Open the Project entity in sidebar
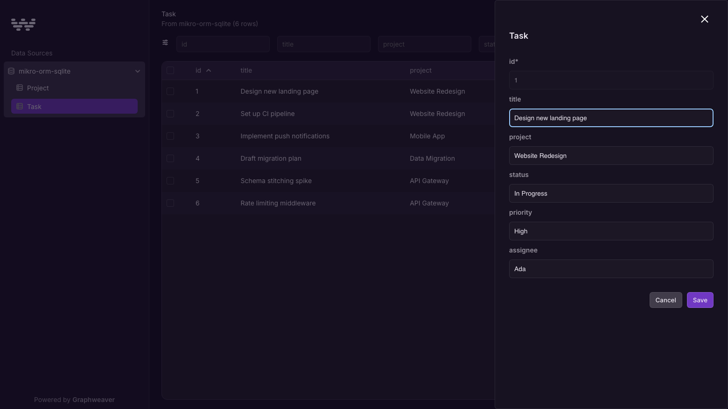The height and width of the screenshot is (409, 728). [74, 88]
